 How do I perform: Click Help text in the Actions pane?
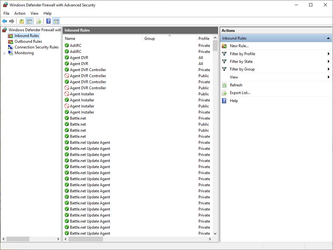[x=234, y=101]
